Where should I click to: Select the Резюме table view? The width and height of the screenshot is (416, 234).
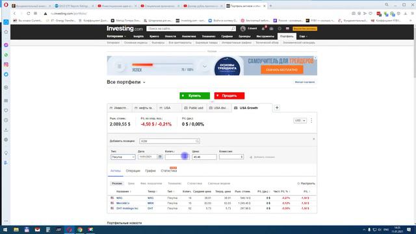pyautogui.click(x=117, y=183)
